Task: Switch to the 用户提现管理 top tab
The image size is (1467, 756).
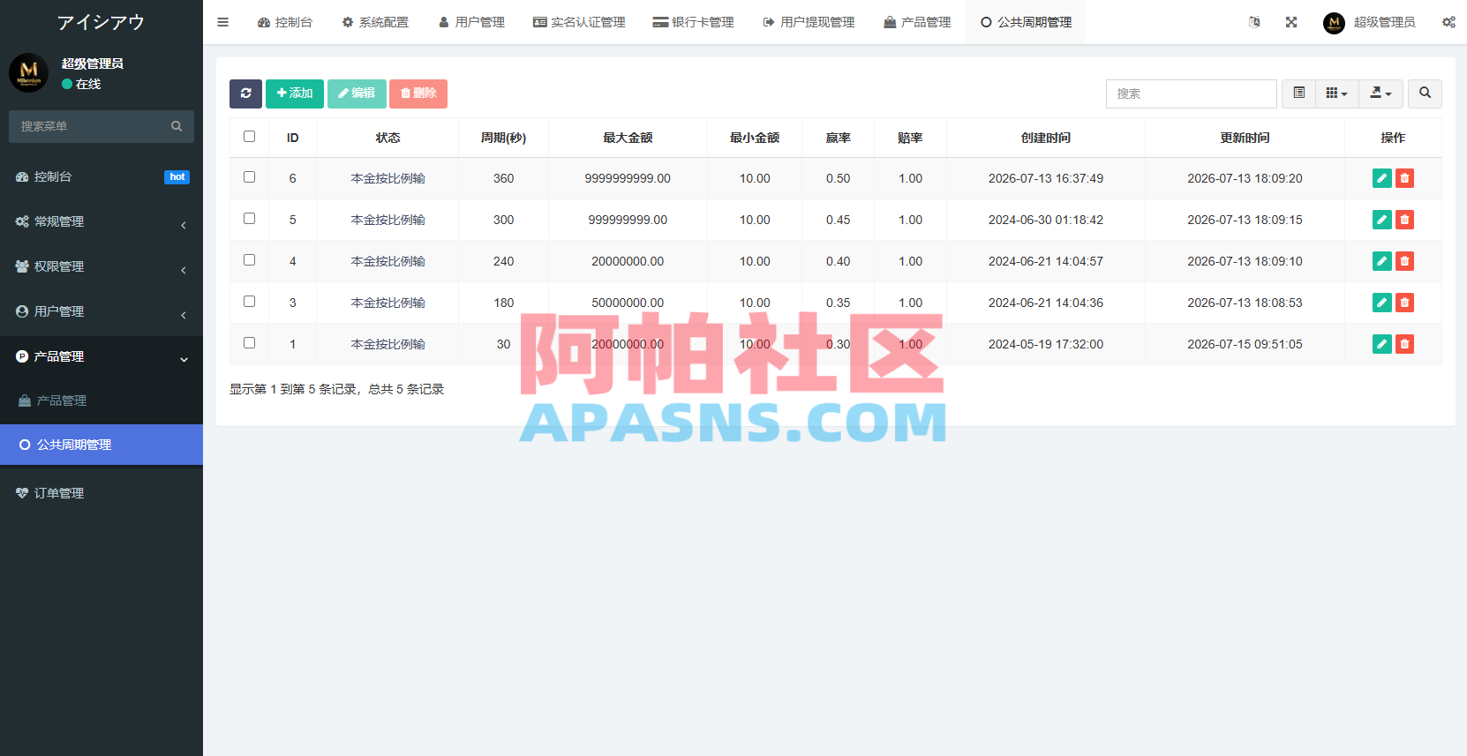Action: coord(809,22)
